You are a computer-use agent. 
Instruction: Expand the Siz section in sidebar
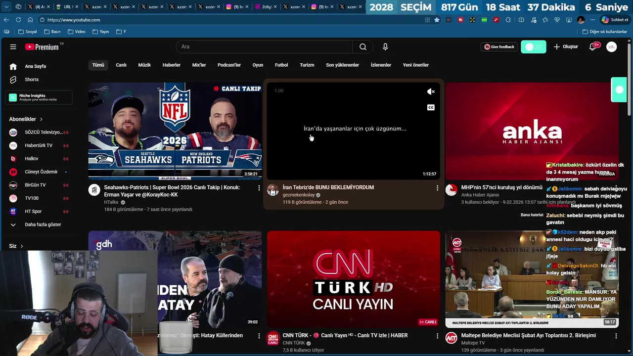(x=16, y=246)
